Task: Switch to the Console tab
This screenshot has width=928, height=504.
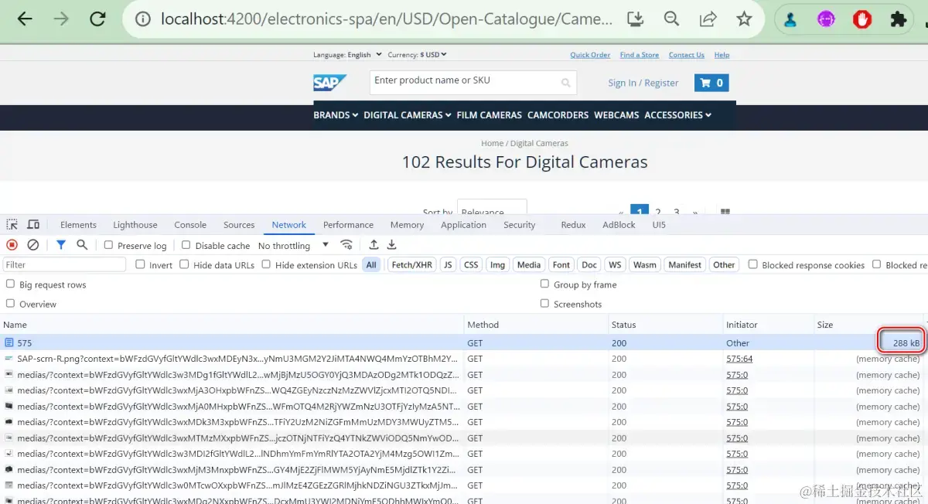Action: (x=190, y=225)
